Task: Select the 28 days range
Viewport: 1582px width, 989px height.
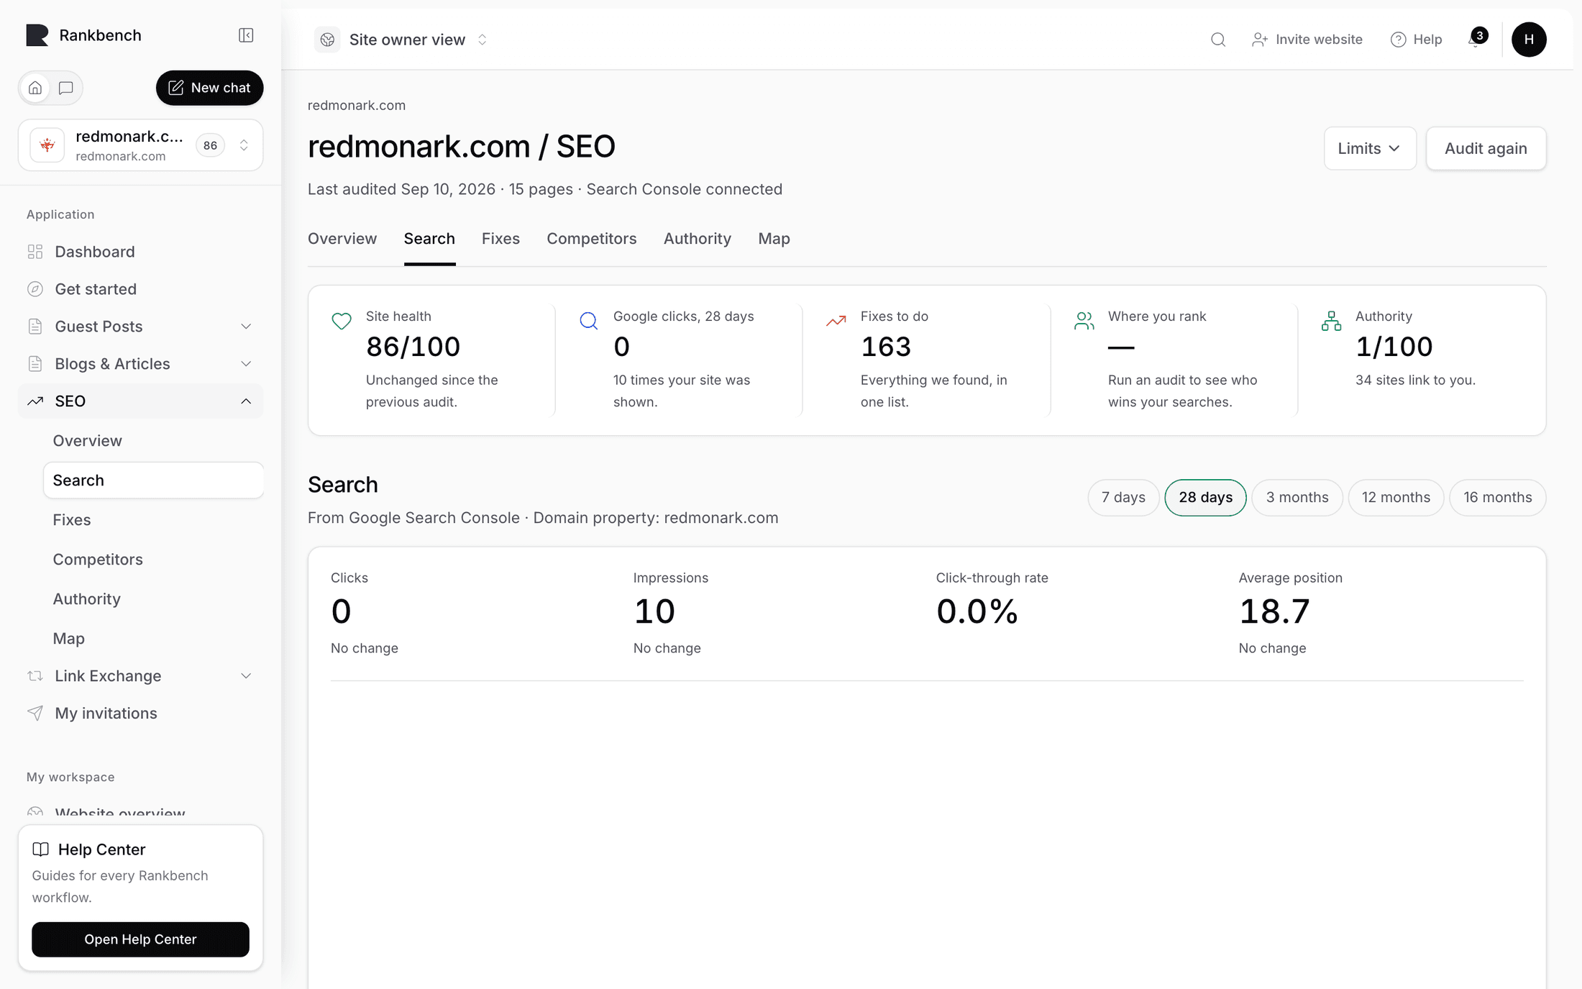Action: tap(1205, 498)
